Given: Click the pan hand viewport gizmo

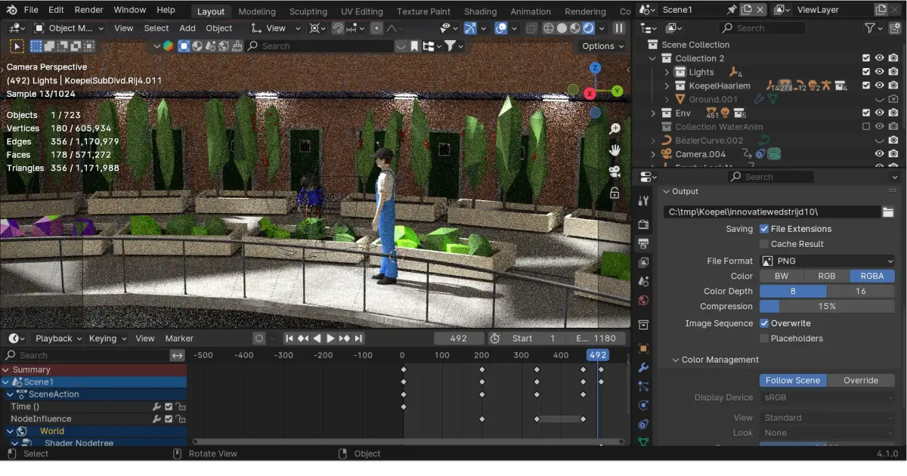Looking at the screenshot, I should coord(615,150).
